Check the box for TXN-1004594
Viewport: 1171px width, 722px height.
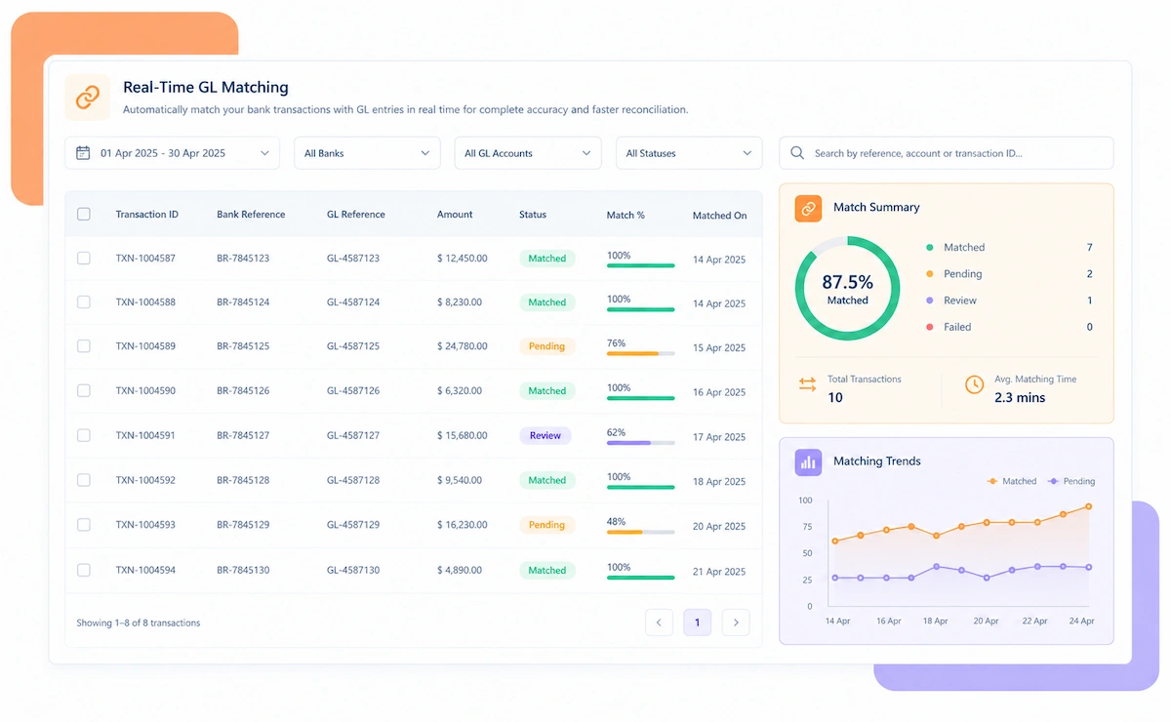click(84, 570)
